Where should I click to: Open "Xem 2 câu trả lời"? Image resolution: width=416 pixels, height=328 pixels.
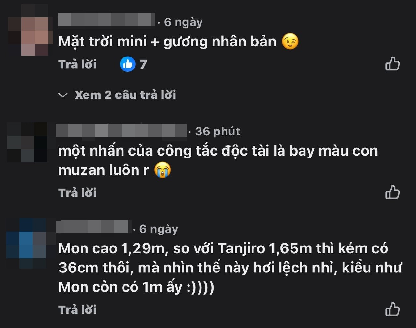[125, 95]
